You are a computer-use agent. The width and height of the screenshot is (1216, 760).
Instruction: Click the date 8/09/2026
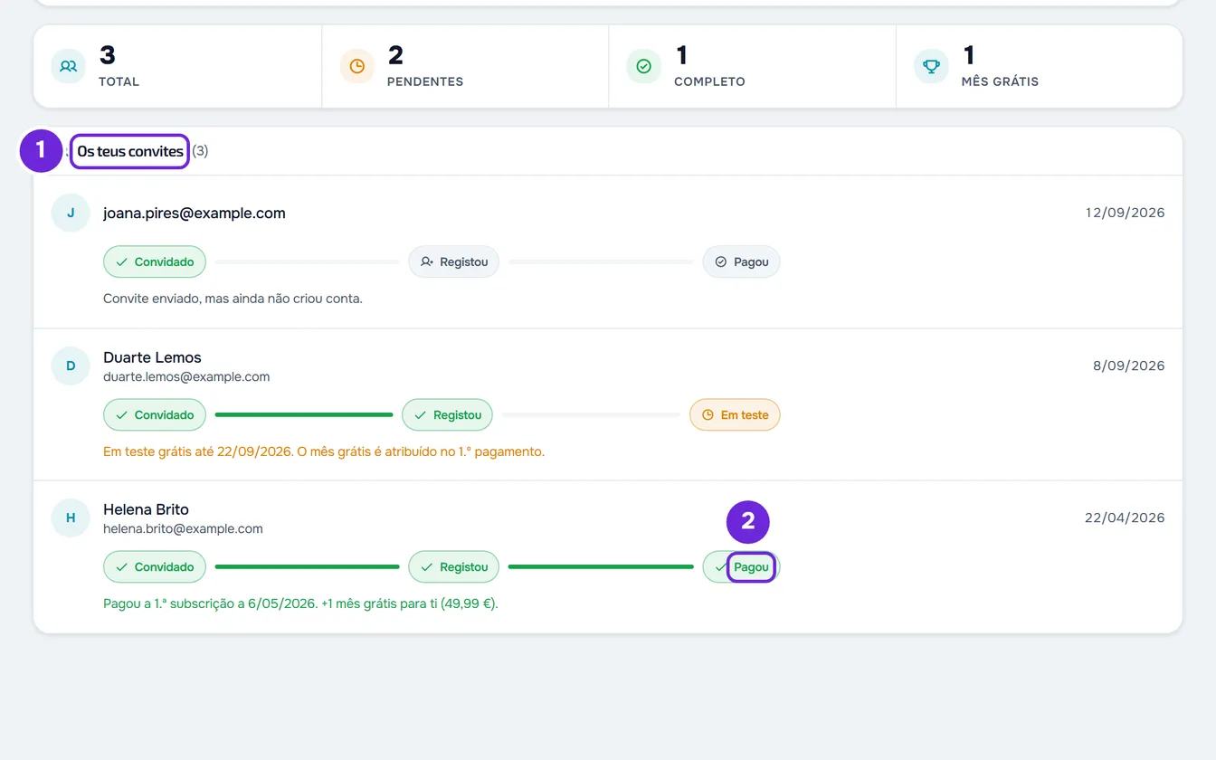pyautogui.click(x=1129, y=366)
